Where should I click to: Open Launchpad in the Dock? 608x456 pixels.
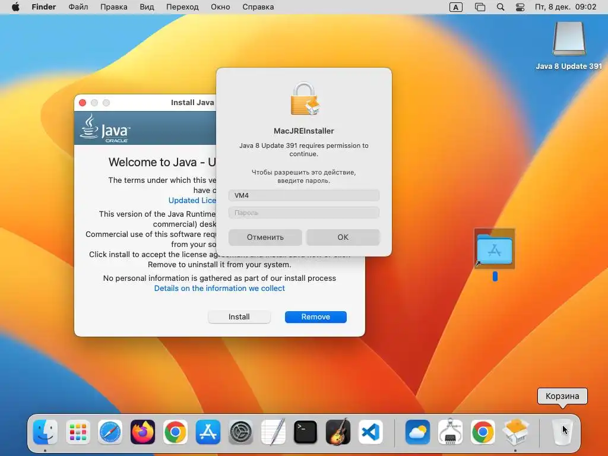pos(78,432)
